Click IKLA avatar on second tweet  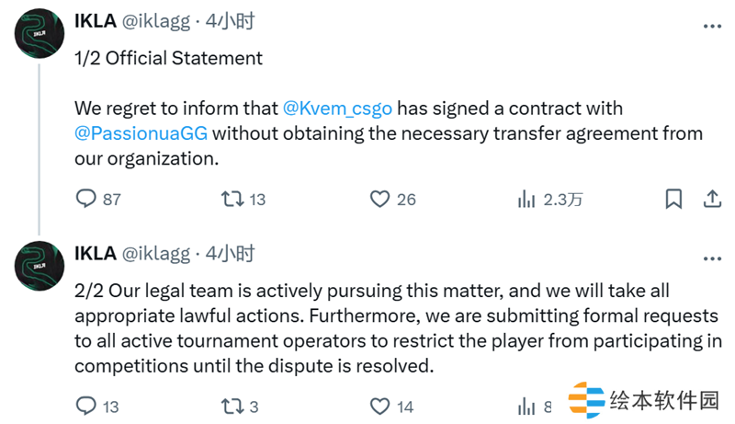pos(38,266)
